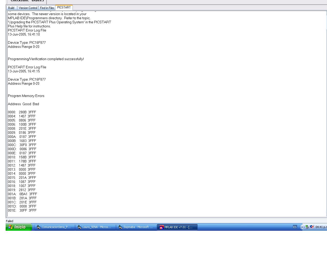Click error row '0018: 1007 3FFF'

point(22,186)
